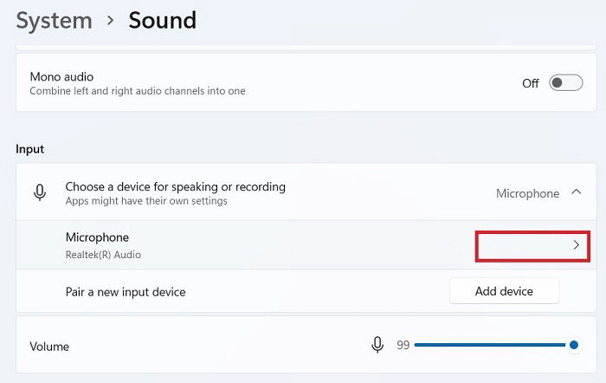Click the Mono audio setting description
This screenshot has width=606, height=383.
[138, 91]
